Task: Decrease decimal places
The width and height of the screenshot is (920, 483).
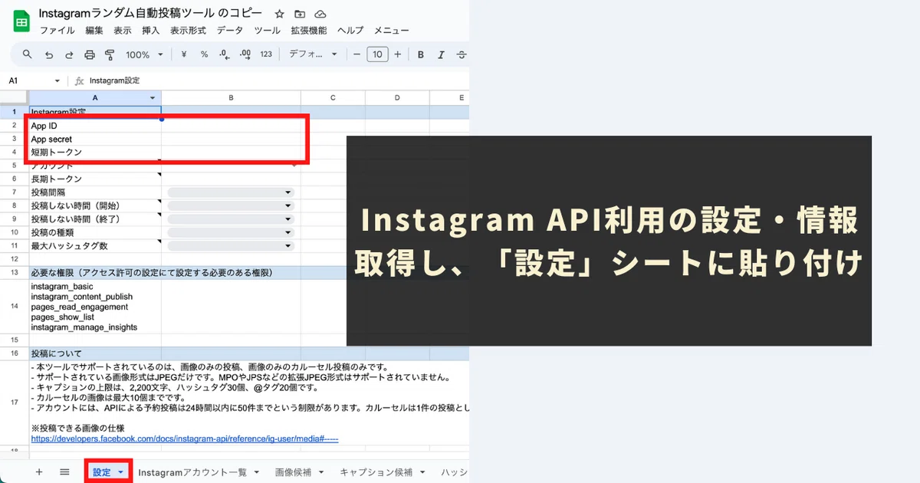Action: pyautogui.click(x=225, y=54)
